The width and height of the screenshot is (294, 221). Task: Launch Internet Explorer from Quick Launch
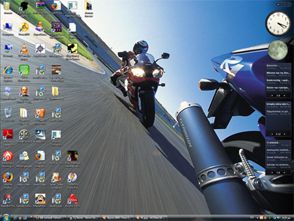click(x=15, y=218)
